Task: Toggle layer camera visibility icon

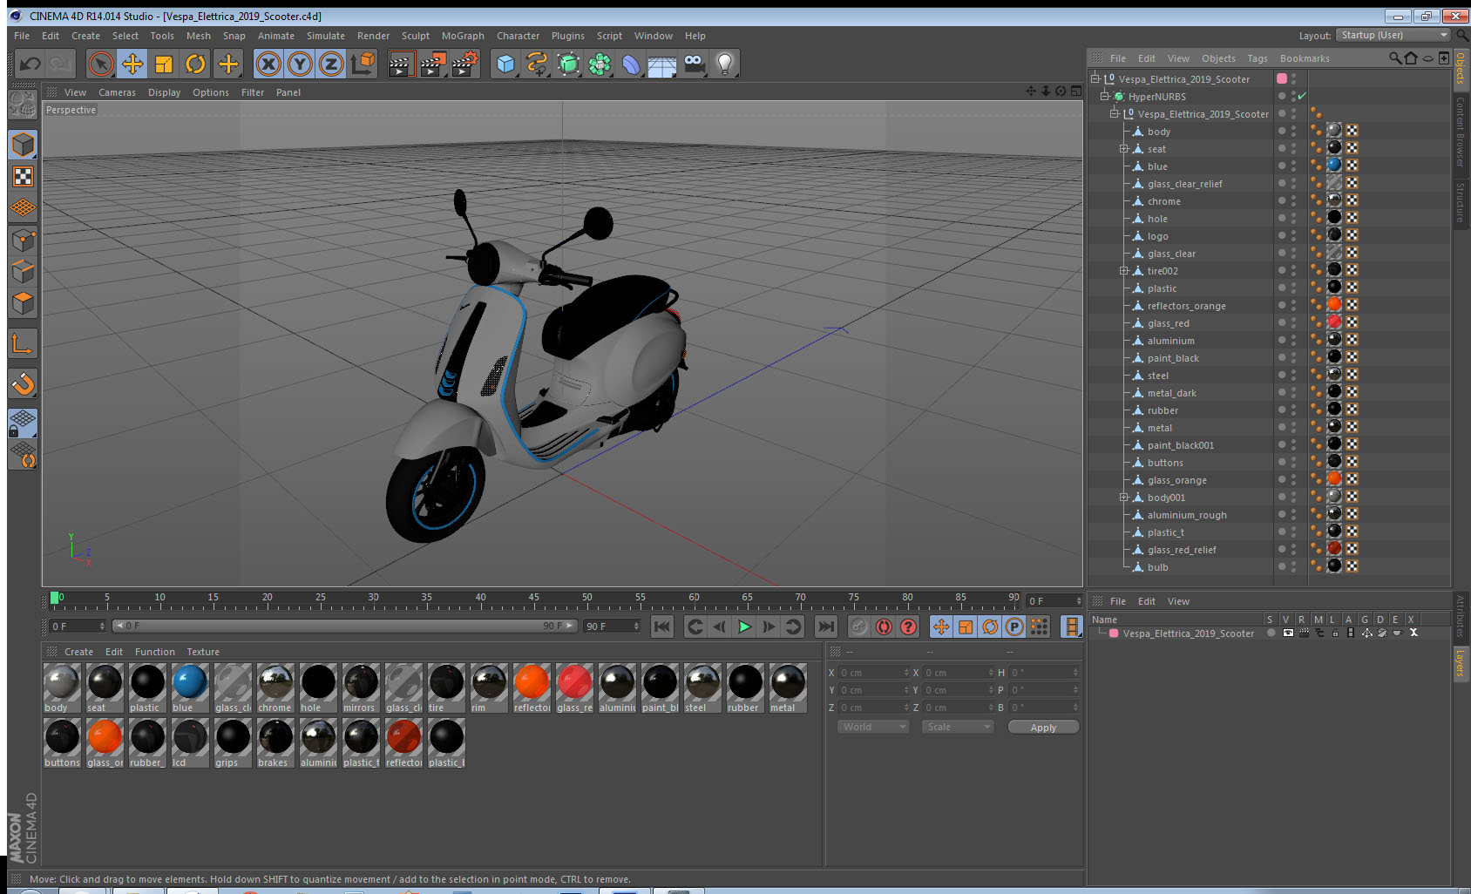Action: (x=1288, y=633)
